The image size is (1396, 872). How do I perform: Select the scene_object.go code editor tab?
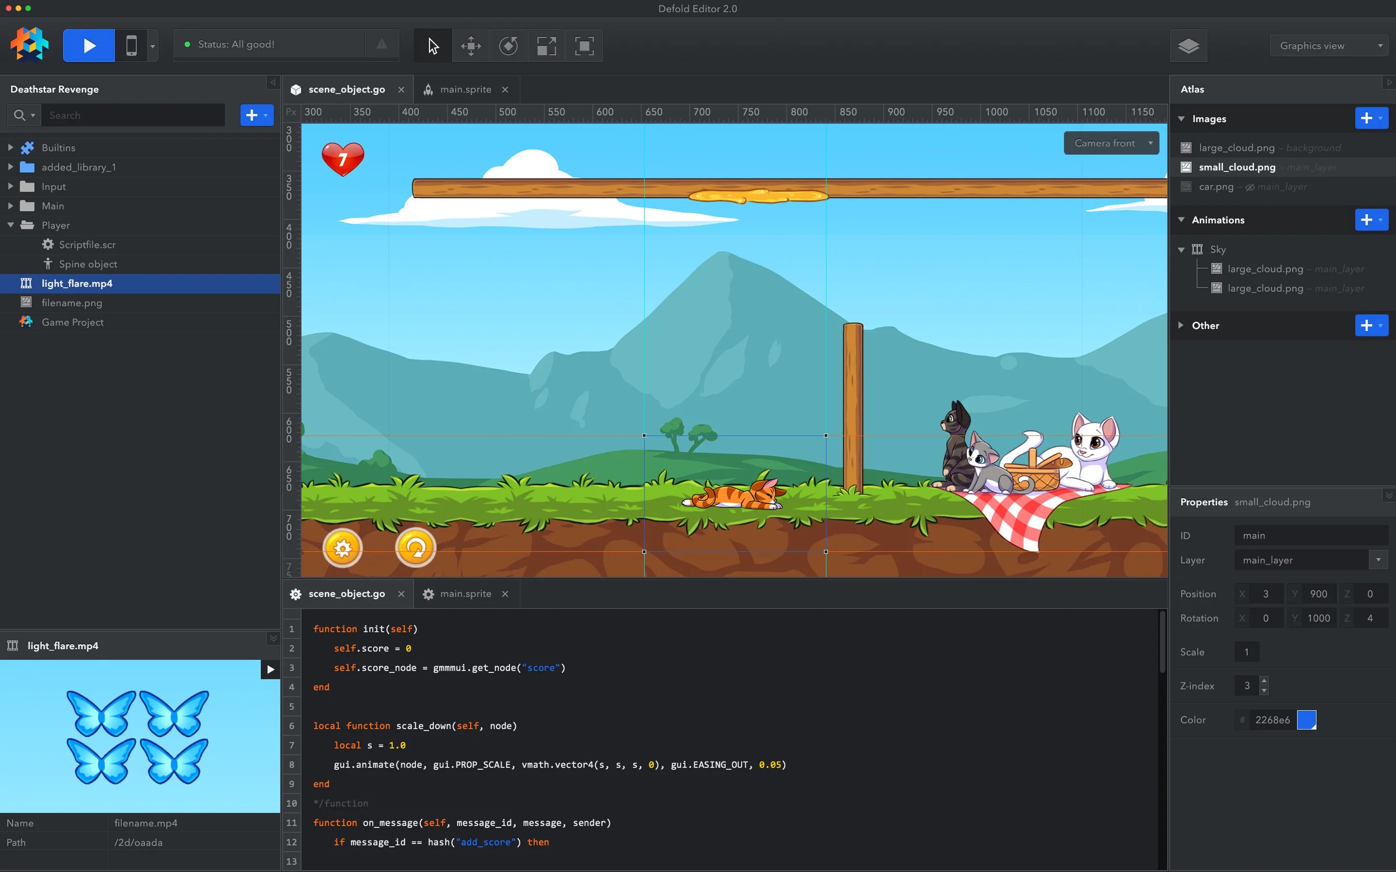pyautogui.click(x=346, y=594)
